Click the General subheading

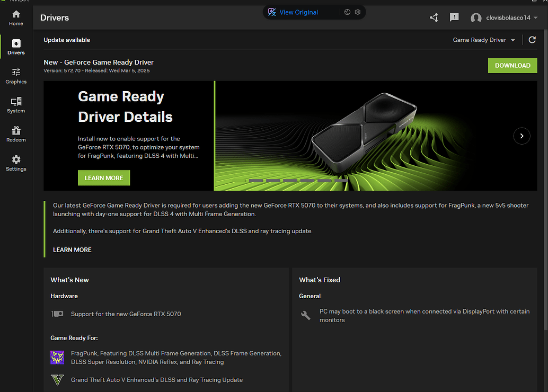[310, 296]
